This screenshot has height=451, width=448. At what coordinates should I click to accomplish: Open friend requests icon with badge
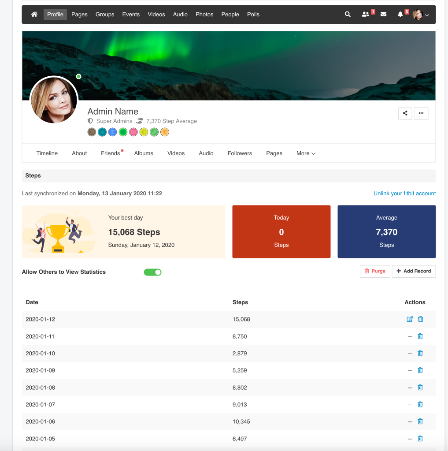click(366, 15)
